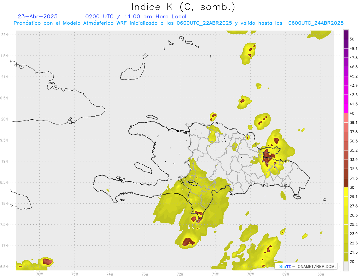Click the colorbar value 32.6
The image size is (360, 278).
tap(354, 169)
